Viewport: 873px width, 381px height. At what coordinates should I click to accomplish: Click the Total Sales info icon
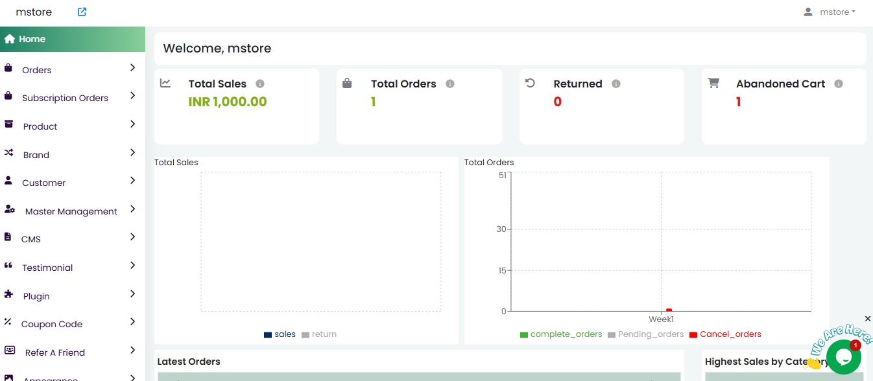click(260, 84)
